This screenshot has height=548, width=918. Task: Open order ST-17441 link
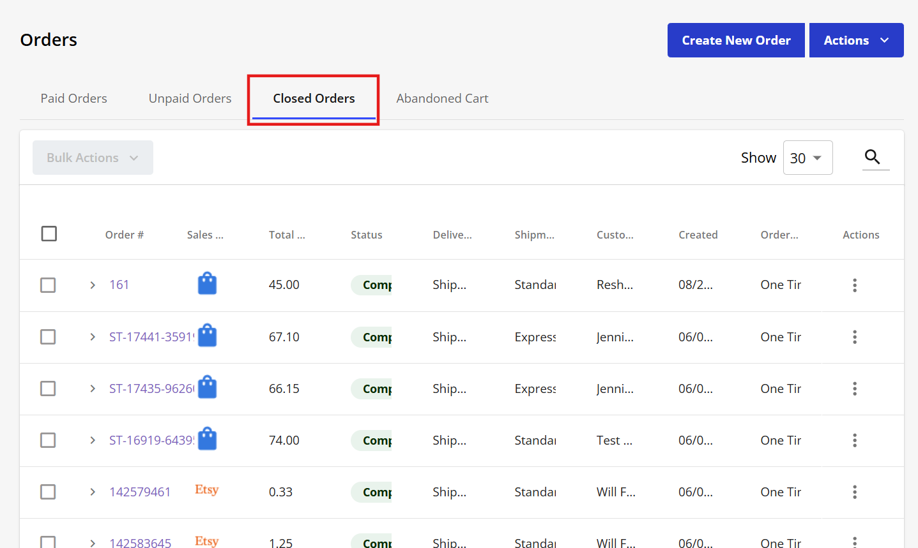tap(151, 337)
